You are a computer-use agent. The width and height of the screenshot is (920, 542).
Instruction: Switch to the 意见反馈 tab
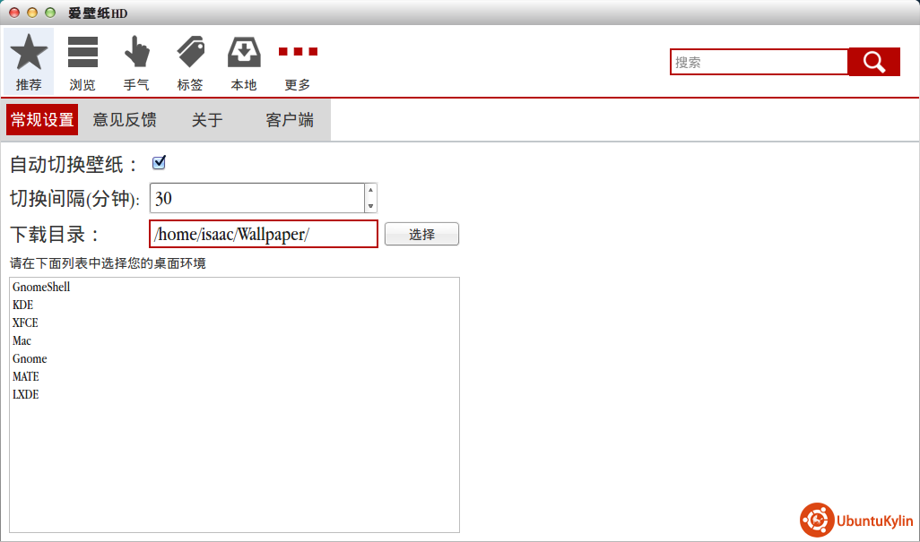(125, 120)
